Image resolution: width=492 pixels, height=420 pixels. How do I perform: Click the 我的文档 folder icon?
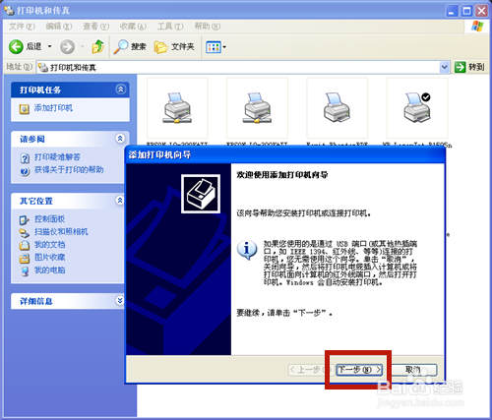25,246
